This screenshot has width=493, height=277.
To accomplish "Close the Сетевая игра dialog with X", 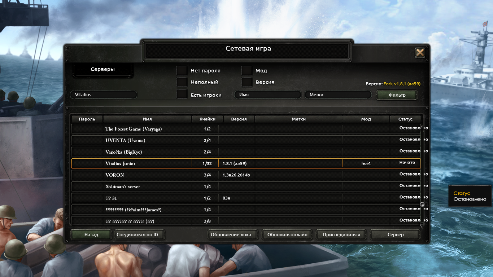I will (420, 53).
